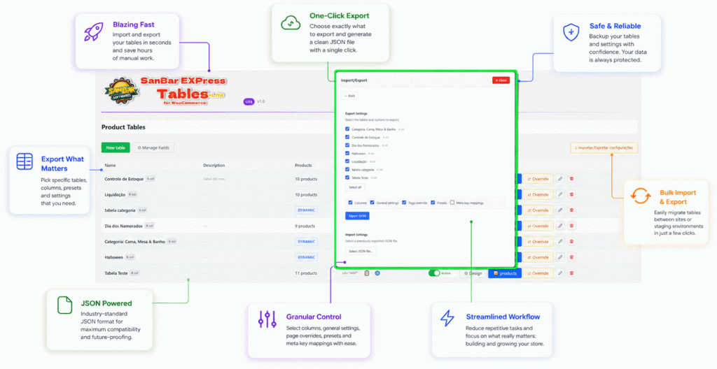Click the Export JSON button
717x369 pixels.
coord(357,216)
